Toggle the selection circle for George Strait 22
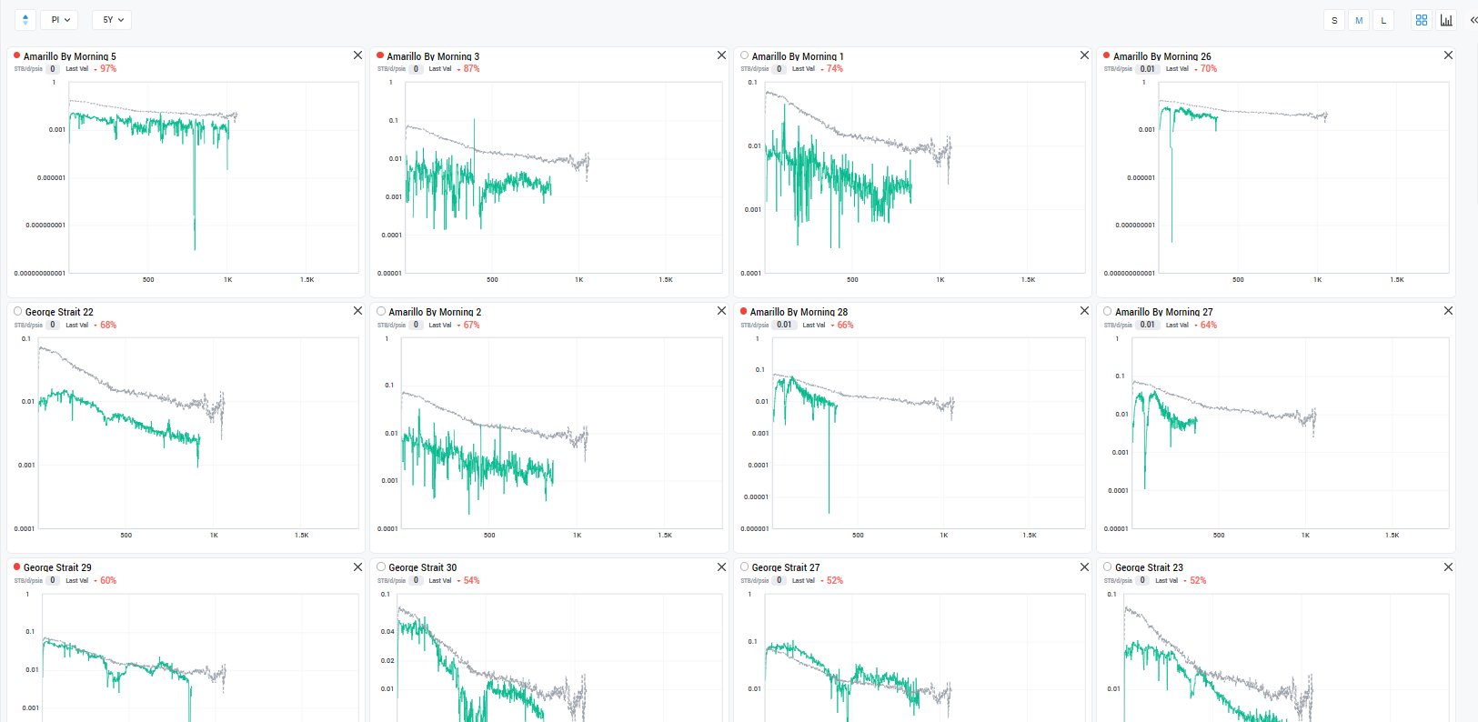The height and width of the screenshot is (722, 1478). 18,311
